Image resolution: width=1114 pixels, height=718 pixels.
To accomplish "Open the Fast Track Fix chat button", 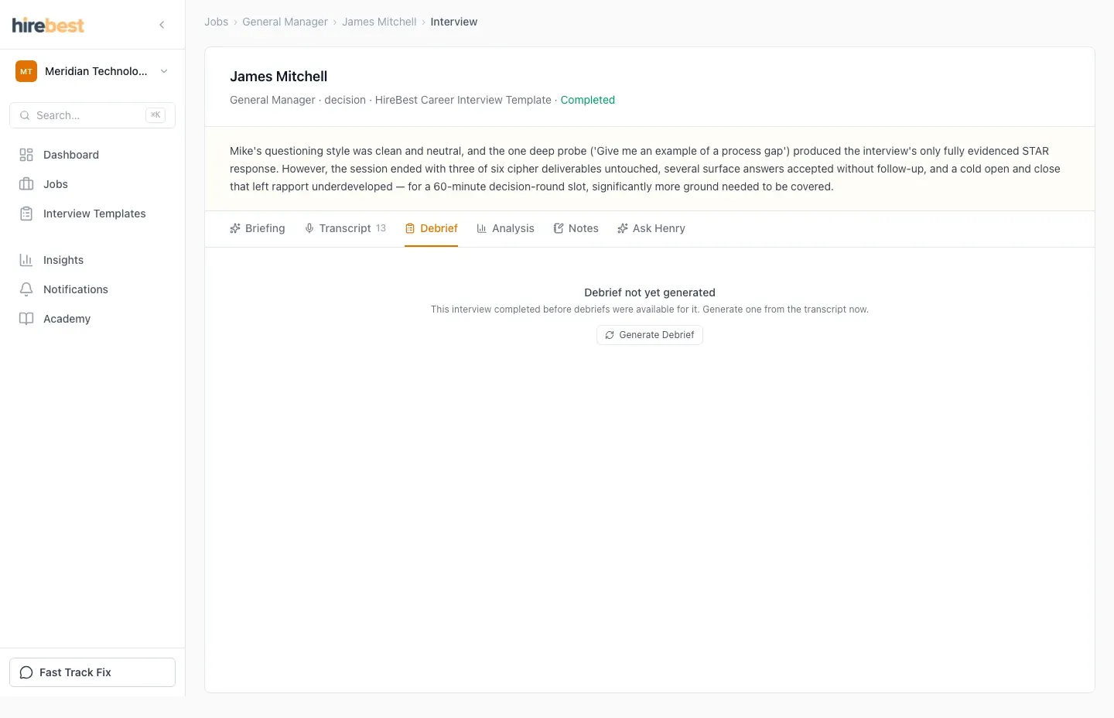I will tap(92, 672).
